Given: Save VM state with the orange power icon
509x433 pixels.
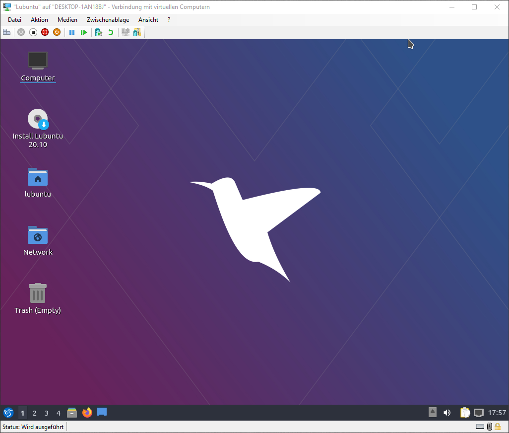Looking at the screenshot, I should tap(57, 32).
